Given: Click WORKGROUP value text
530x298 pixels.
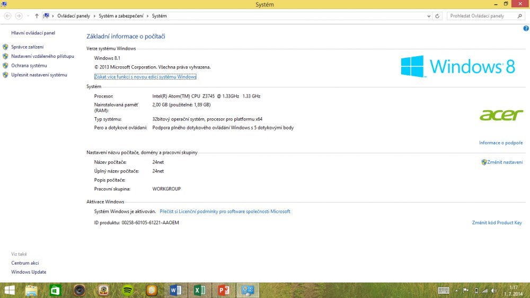Looking at the screenshot, I should [x=166, y=189].
